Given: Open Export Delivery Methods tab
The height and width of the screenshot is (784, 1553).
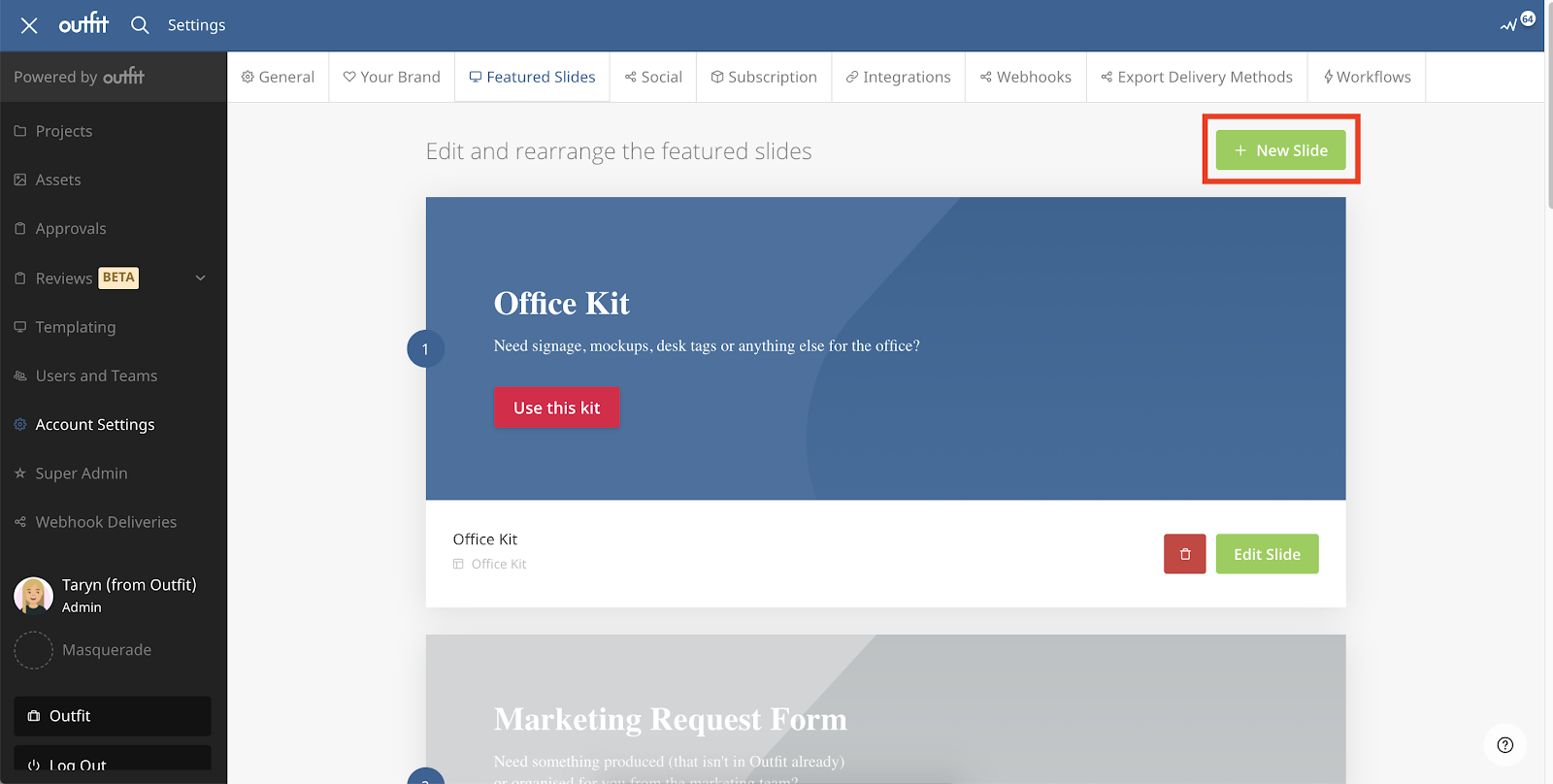Looking at the screenshot, I should (x=1197, y=77).
